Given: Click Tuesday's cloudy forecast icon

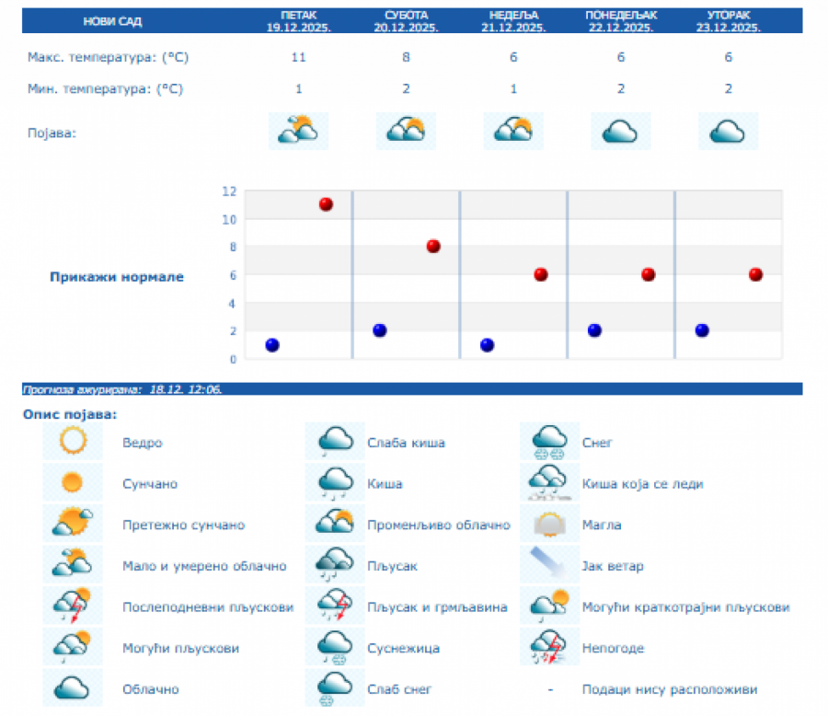Looking at the screenshot, I should coord(729,132).
